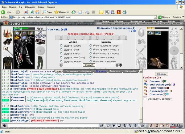
Task: Click the funnel chat filter icon
Action: 114,126
